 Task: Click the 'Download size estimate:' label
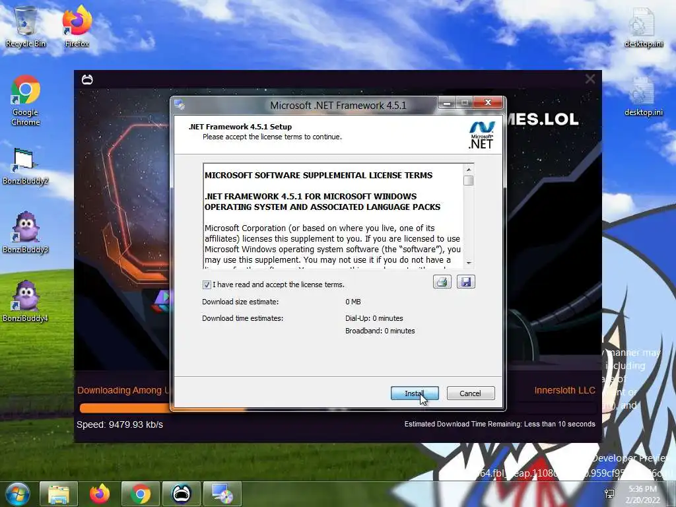click(240, 302)
